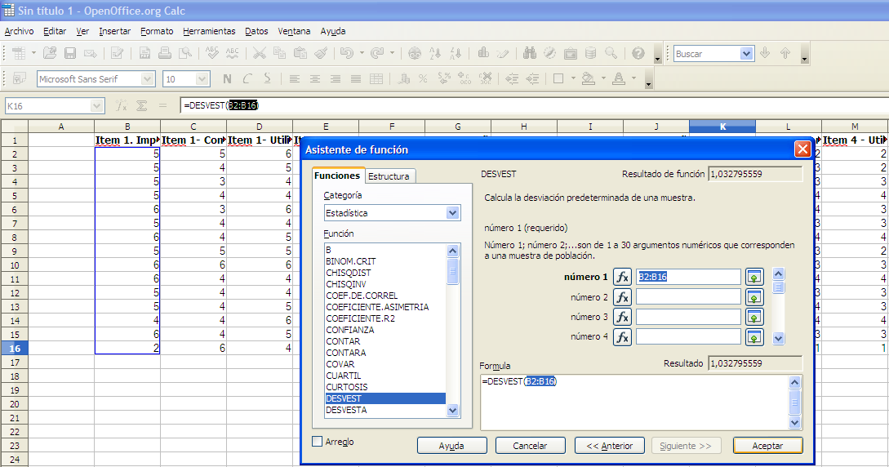Open the Herramientas menu

pyautogui.click(x=209, y=31)
